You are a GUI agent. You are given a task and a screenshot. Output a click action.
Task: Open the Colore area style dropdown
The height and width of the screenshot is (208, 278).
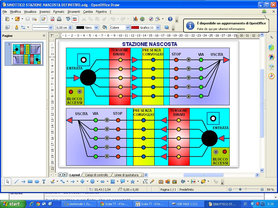click(x=128, y=28)
